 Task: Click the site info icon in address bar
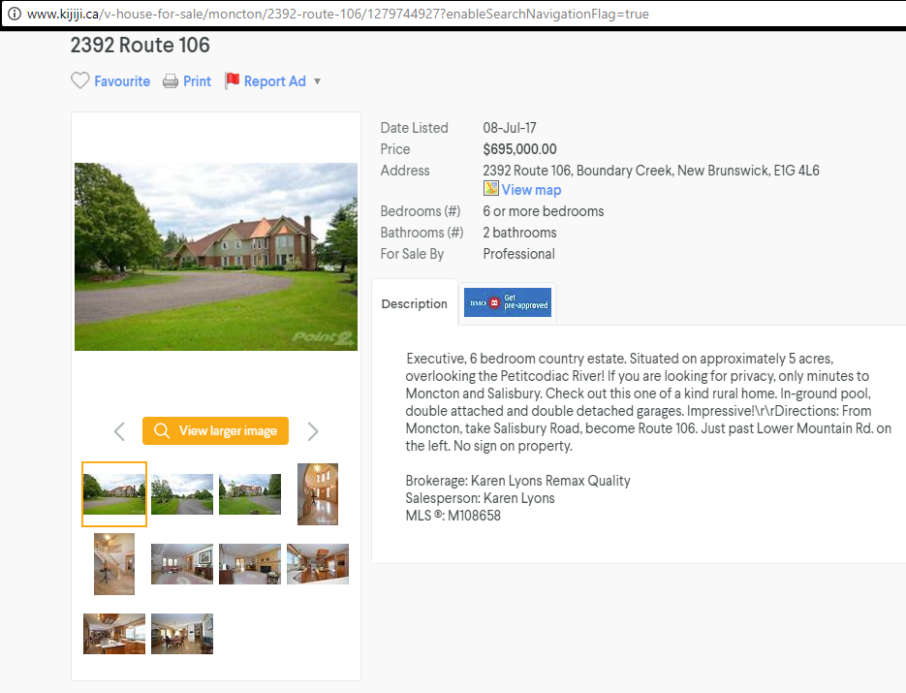pyautogui.click(x=14, y=14)
